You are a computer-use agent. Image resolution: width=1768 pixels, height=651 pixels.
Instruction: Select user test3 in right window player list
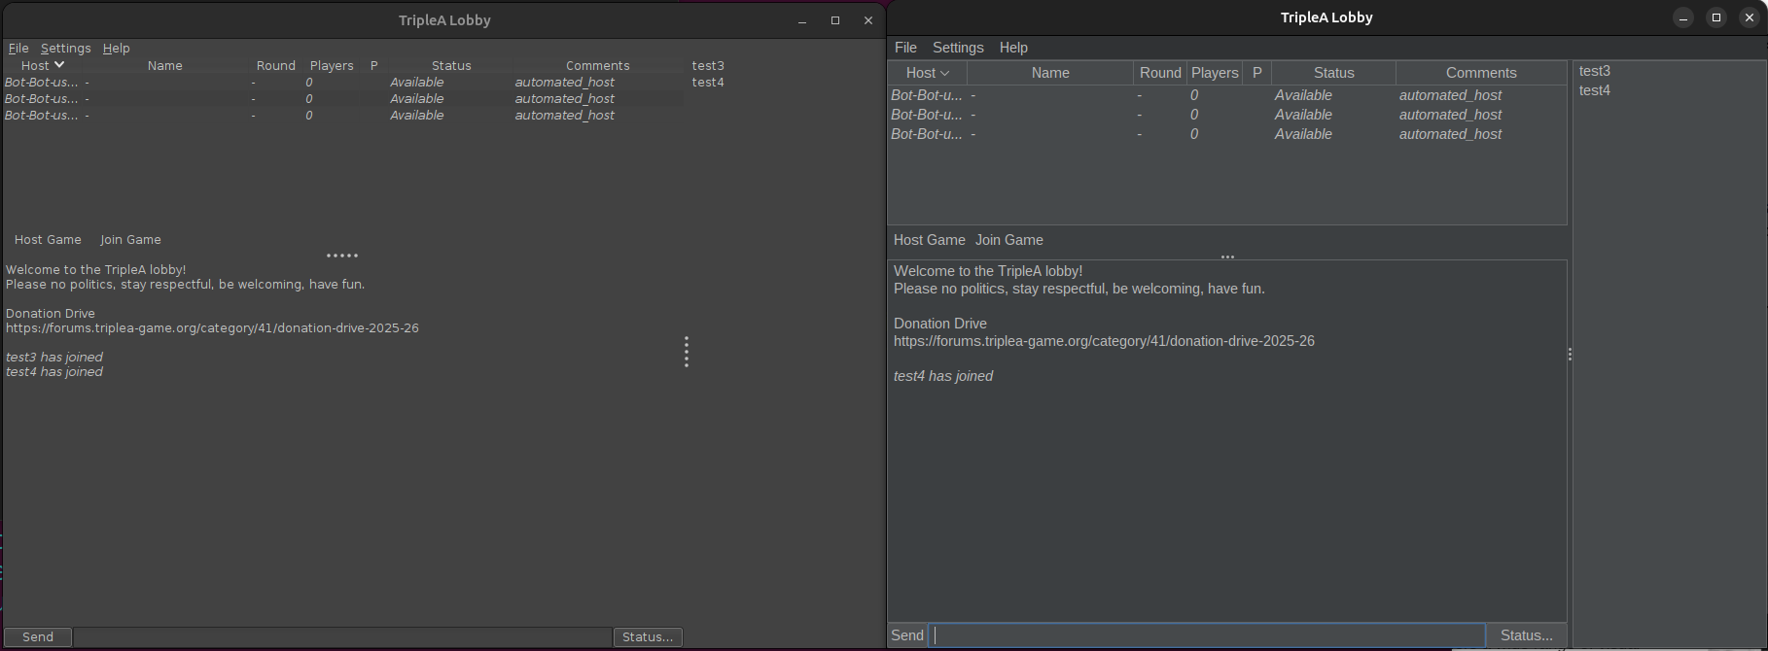tap(1595, 71)
